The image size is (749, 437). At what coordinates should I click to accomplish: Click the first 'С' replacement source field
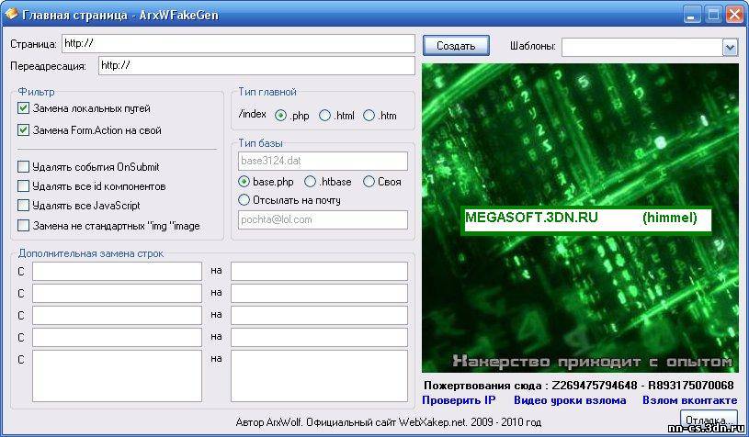pos(117,271)
